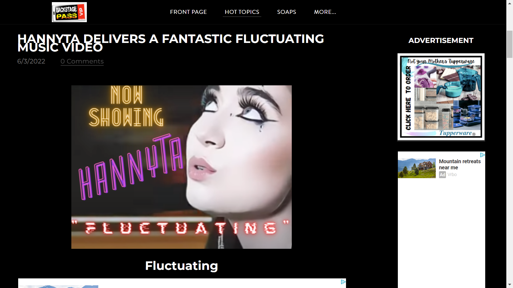Go to the SOAPS section
Viewport: 513px width, 288px height.
[x=286, y=12]
